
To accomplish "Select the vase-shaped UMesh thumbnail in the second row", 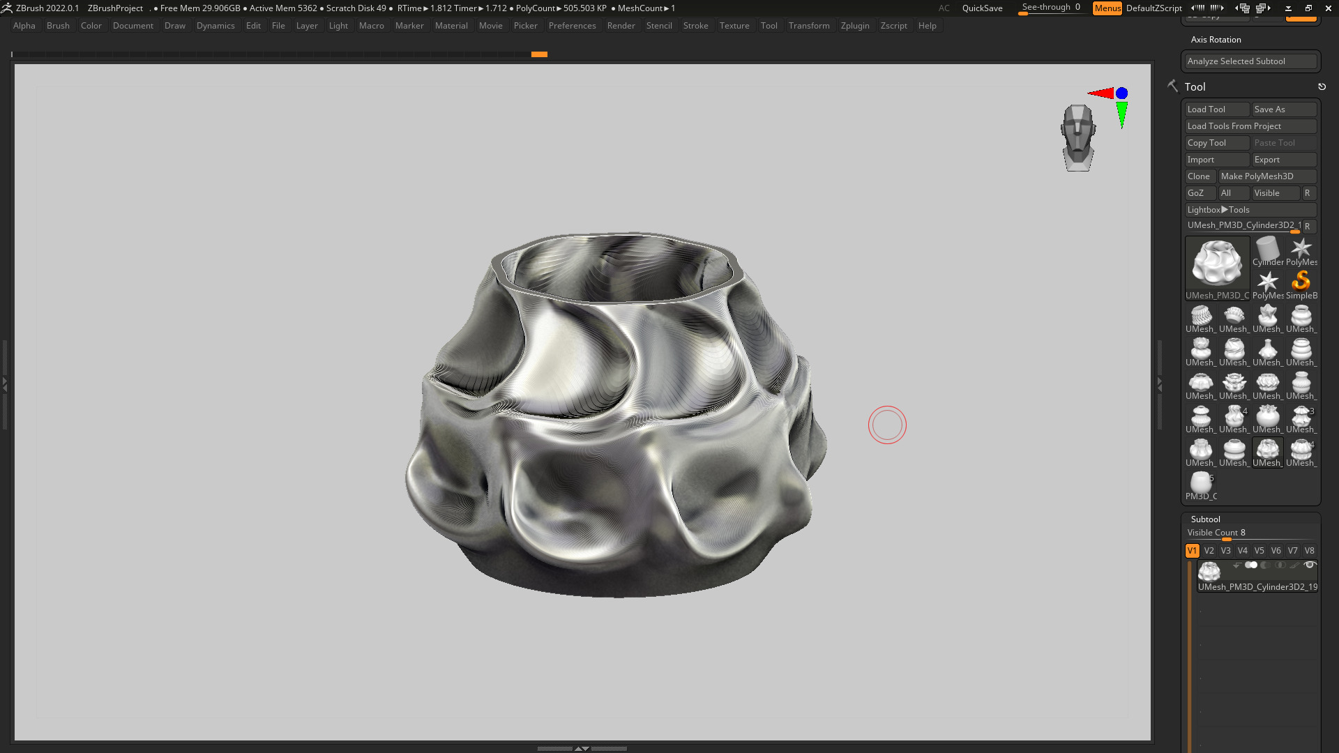I will (1267, 351).
